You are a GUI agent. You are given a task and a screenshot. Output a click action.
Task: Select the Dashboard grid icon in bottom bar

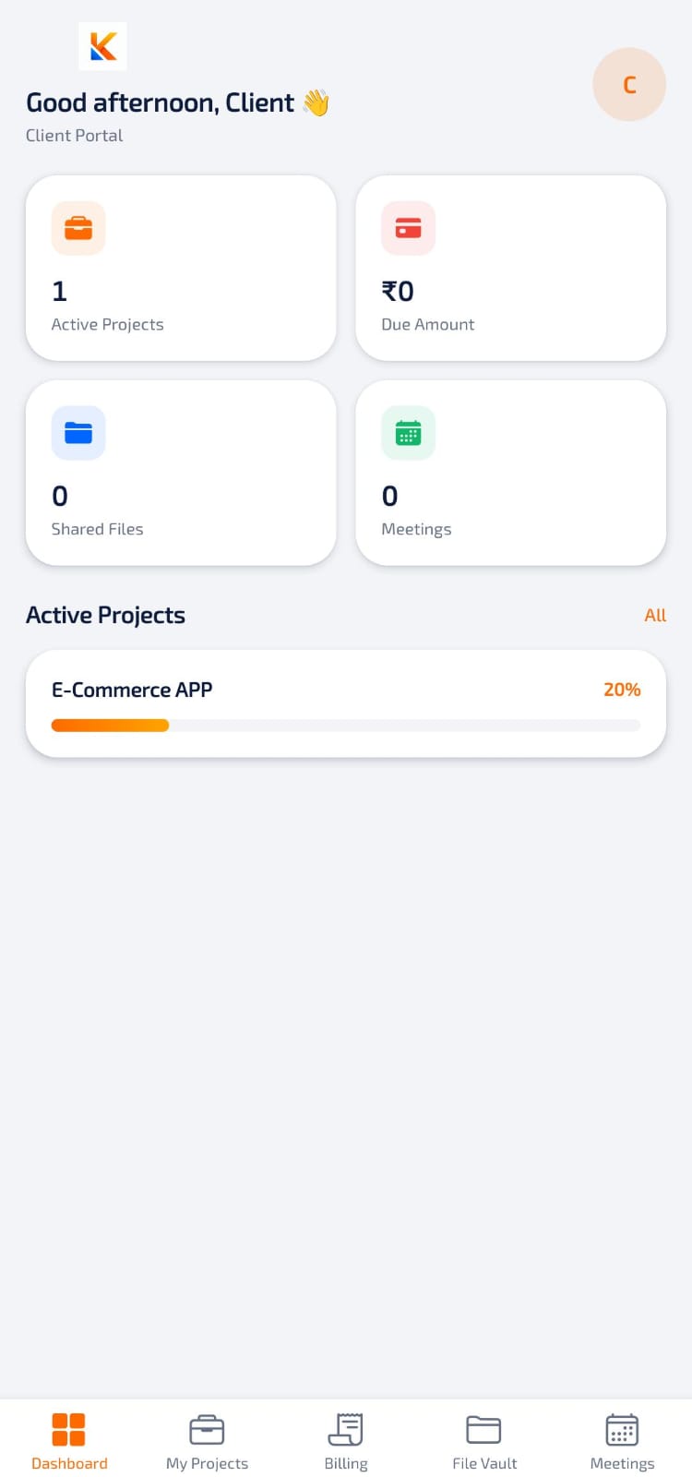(x=69, y=1430)
